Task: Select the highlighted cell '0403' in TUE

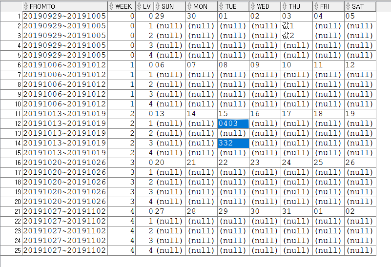Action: (233, 123)
